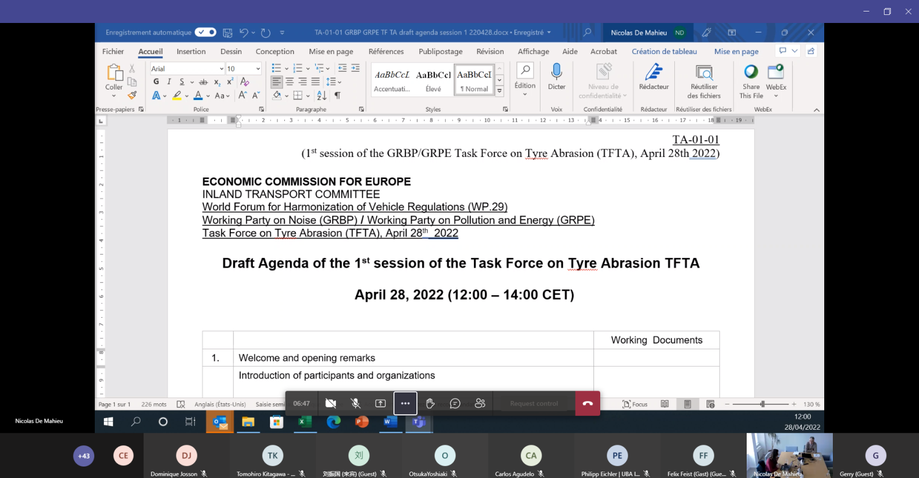Unmute the microphone in the meeting bar
Screen dimensions: 919x478
356,403
